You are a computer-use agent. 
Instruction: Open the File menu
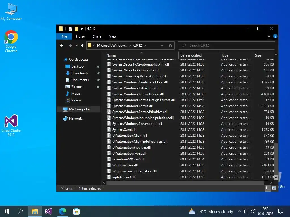(64, 36)
